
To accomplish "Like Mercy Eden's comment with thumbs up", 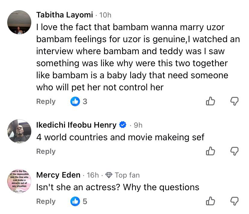I will click(x=211, y=201).
